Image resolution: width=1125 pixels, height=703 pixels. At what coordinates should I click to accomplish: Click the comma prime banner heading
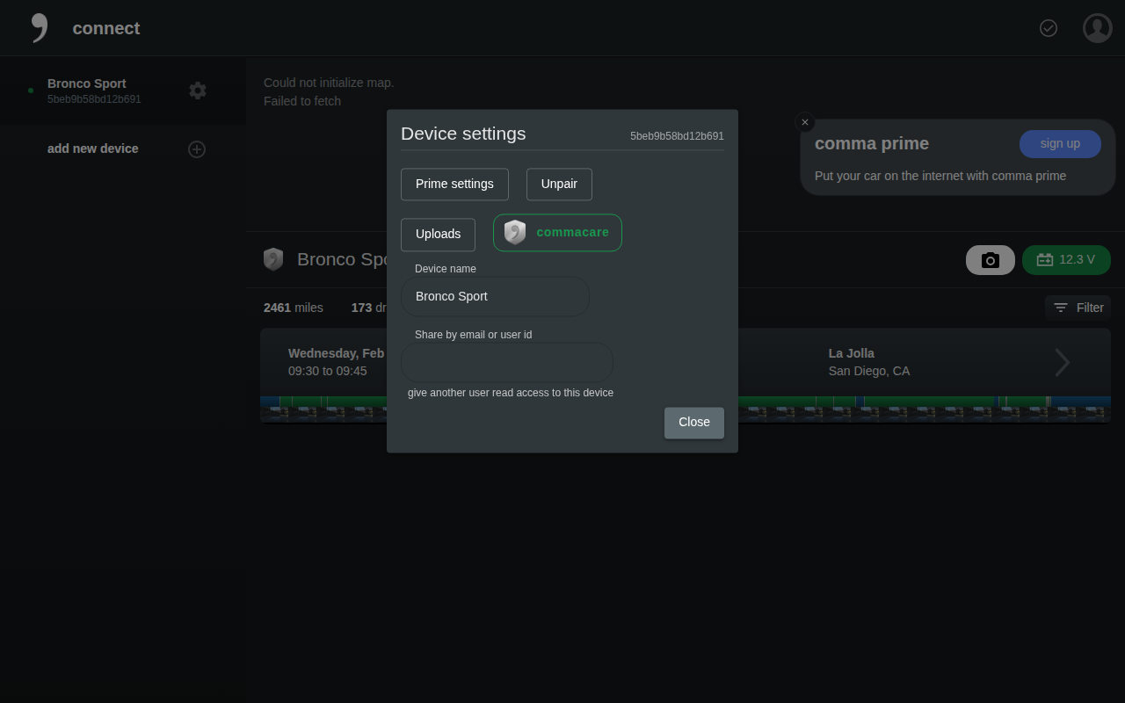point(872,143)
